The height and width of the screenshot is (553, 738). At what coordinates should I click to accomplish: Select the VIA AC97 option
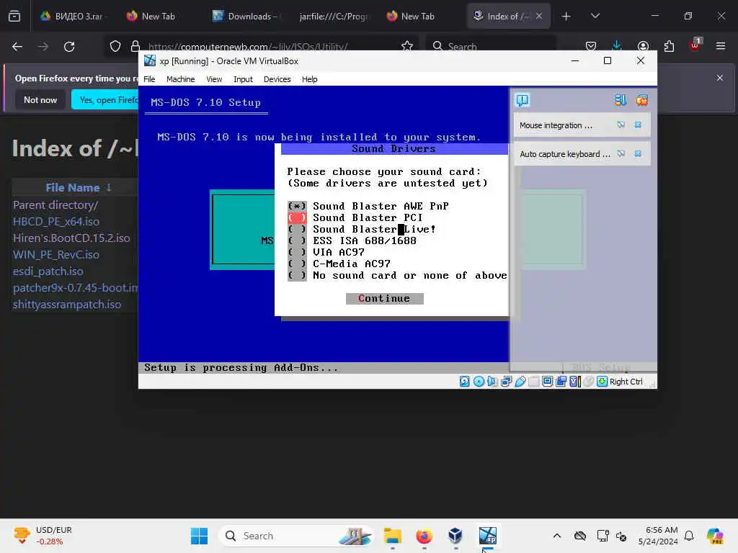tap(326, 252)
